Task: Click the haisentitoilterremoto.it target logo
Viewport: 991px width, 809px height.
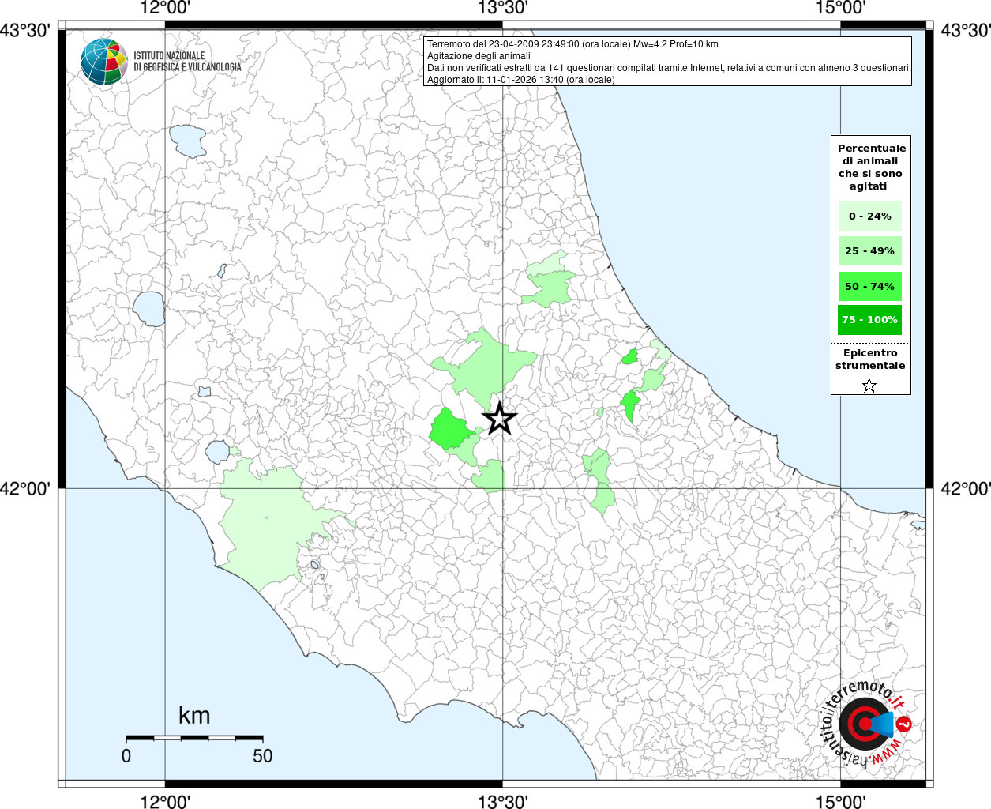Action: pyautogui.click(x=863, y=724)
